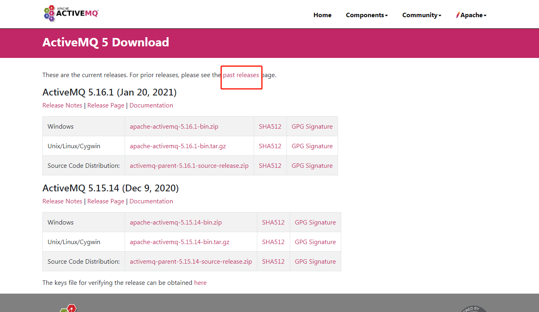The height and width of the screenshot is (312, 539).
Task: Expand the Community dropdown
Action: coord(422,15)
